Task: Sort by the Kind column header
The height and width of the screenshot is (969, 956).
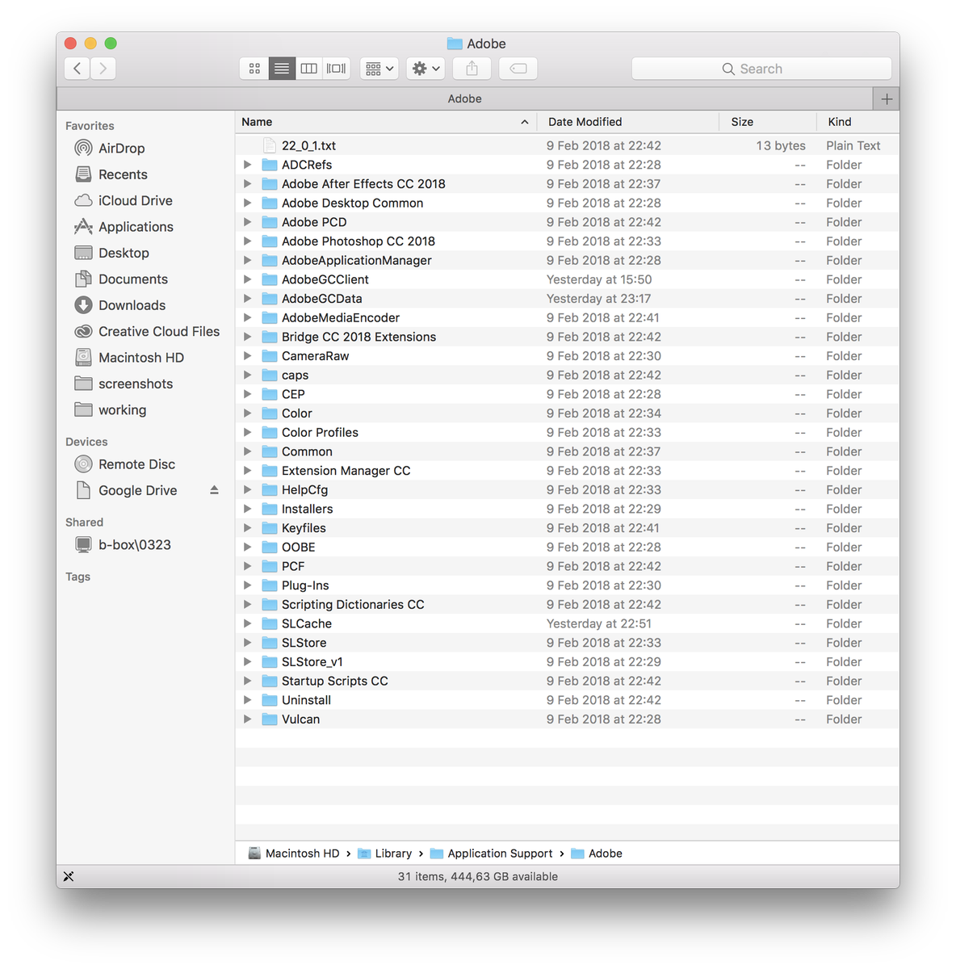Action: [857, 122]
